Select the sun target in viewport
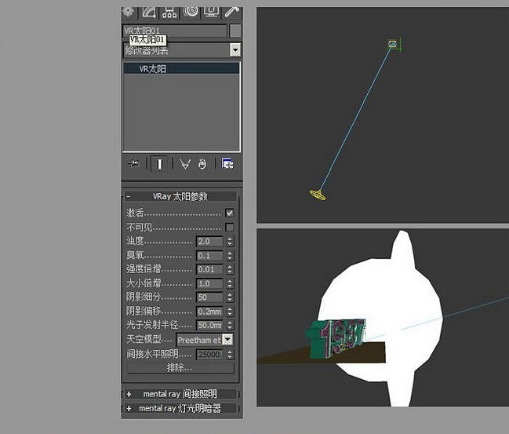Screen dimensions: 509x434 393,43
